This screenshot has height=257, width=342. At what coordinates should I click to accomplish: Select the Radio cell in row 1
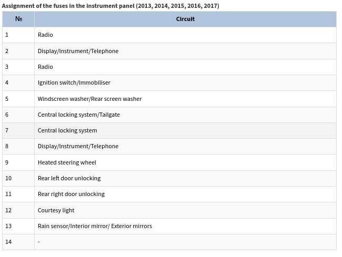(x=45, y=35)
